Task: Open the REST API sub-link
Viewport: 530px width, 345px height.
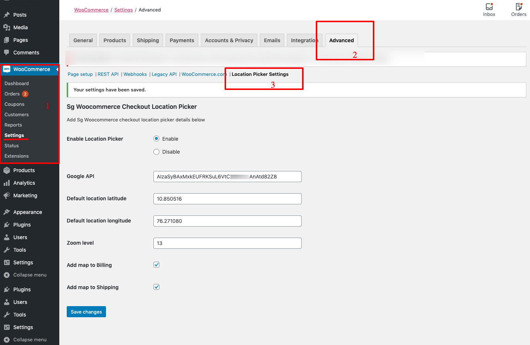Action: coord(108,74)
